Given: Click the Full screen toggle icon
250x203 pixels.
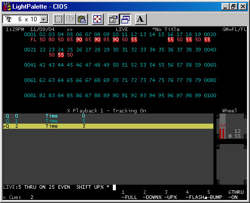Looking at the screenshot, I should pos(98,19).
